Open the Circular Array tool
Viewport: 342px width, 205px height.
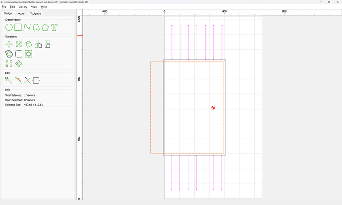[x=19, y=63]
